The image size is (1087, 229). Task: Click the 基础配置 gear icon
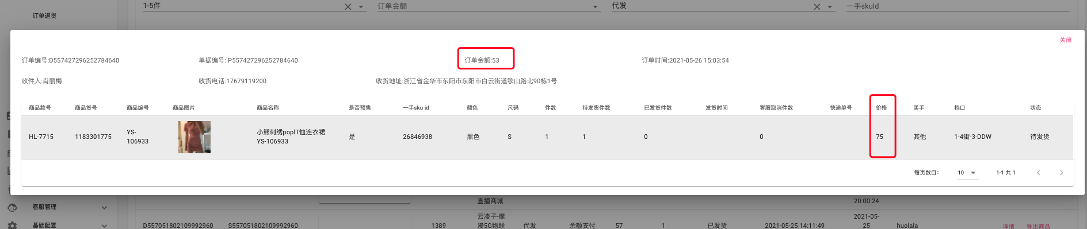coord(12,226)
